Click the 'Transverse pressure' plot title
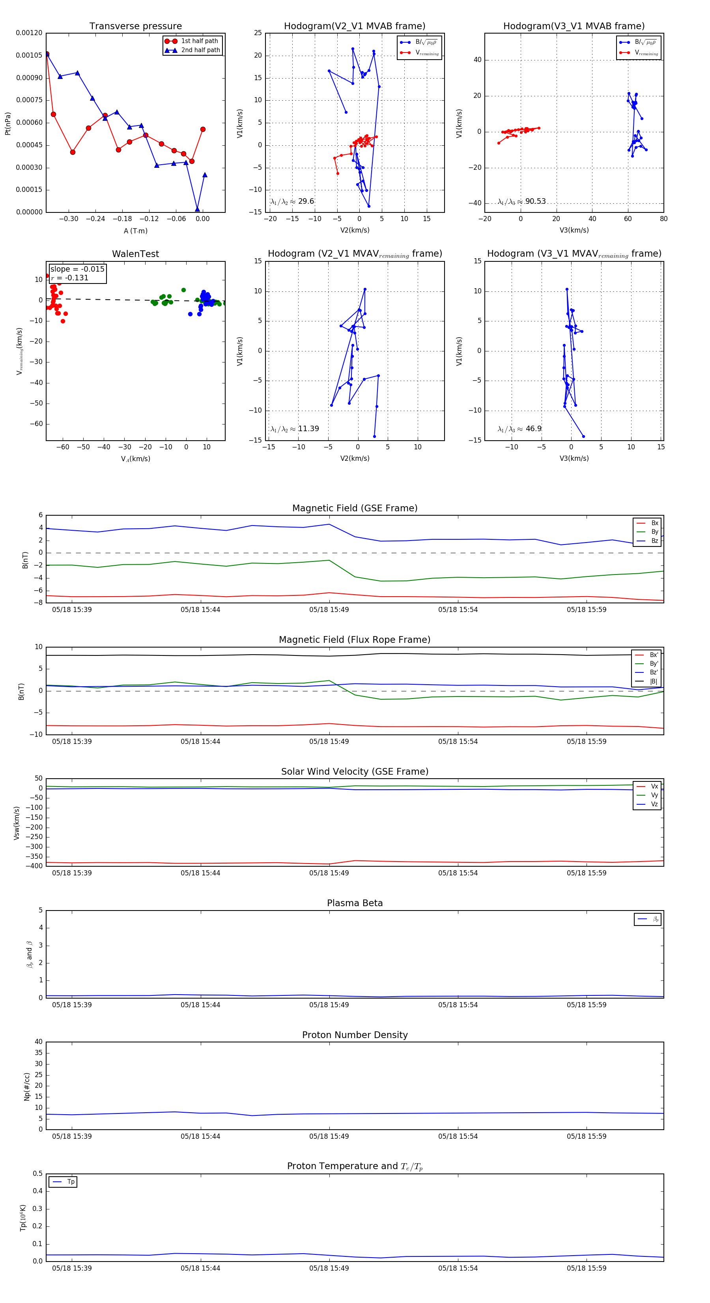The width and height of the screenshot is (710, 1303). click(135, 26)
